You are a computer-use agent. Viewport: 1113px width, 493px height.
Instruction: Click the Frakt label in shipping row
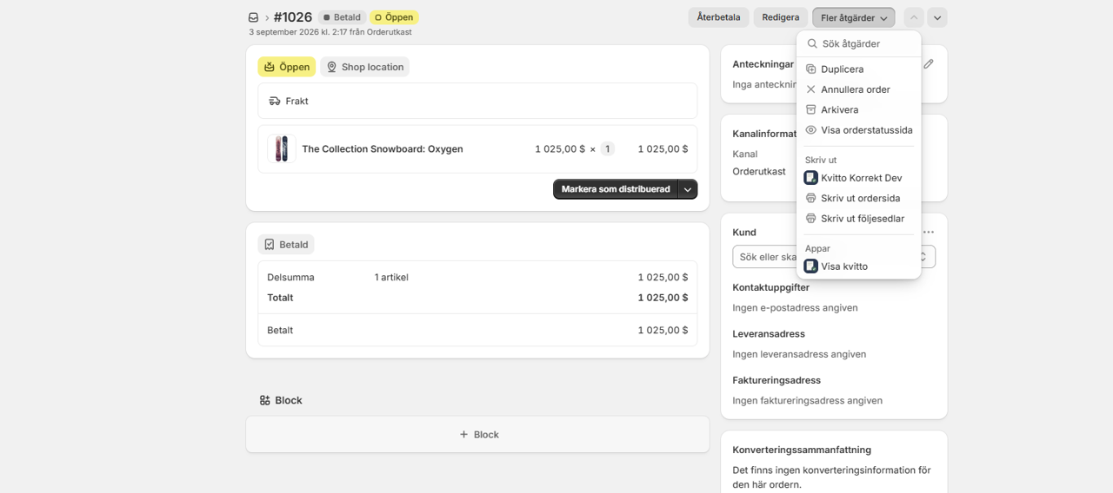pos(297,101)
